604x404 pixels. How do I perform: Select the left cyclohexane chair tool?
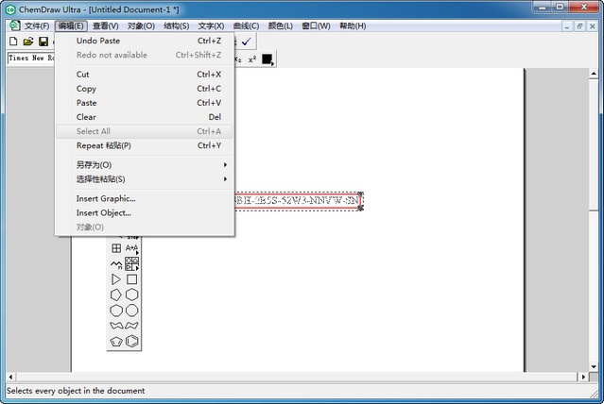coord(116,326)
